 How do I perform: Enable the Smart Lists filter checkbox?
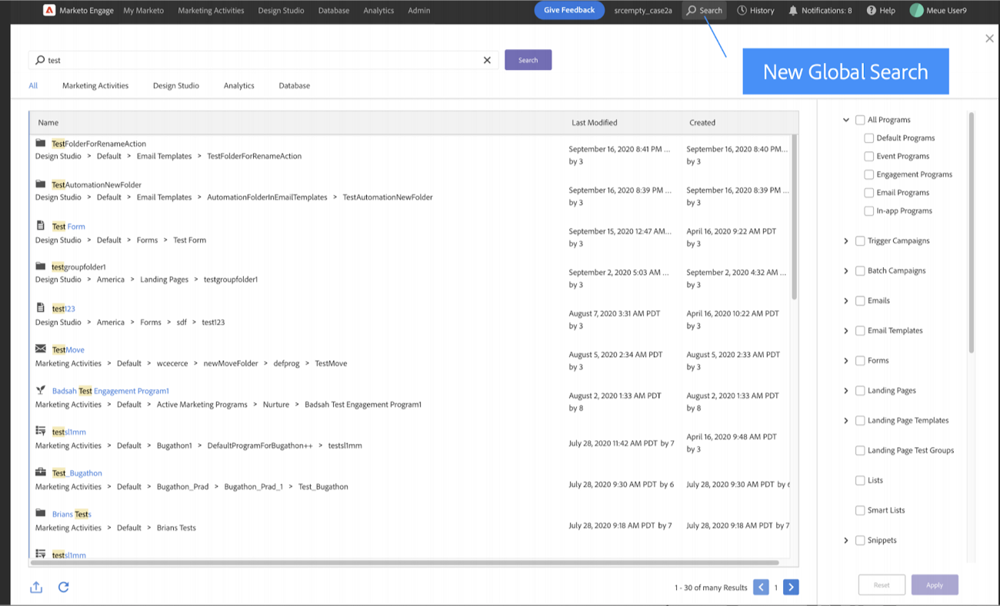click(859, 510)
